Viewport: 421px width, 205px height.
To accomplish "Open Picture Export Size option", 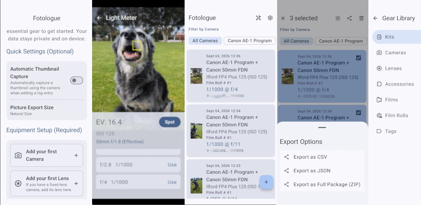I will coord(46,110).
